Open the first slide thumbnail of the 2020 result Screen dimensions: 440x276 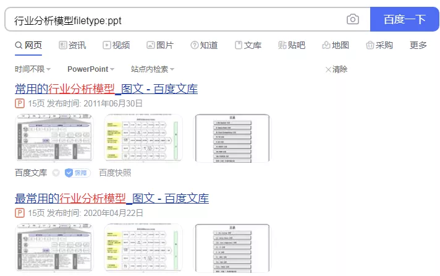click(54, 248)
